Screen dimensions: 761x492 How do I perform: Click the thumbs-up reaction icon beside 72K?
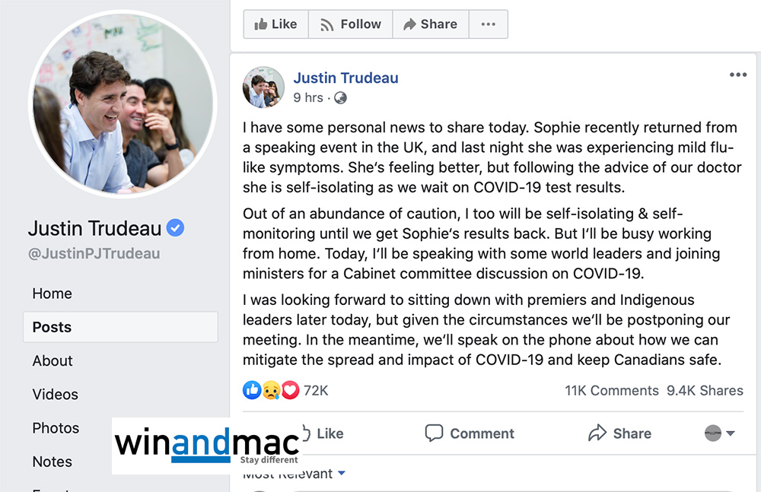pyautogui.click(x=253, y=391)
